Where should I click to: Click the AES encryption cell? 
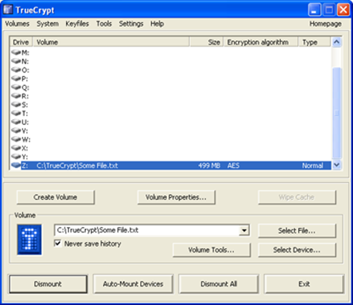(x=233, y=166)
